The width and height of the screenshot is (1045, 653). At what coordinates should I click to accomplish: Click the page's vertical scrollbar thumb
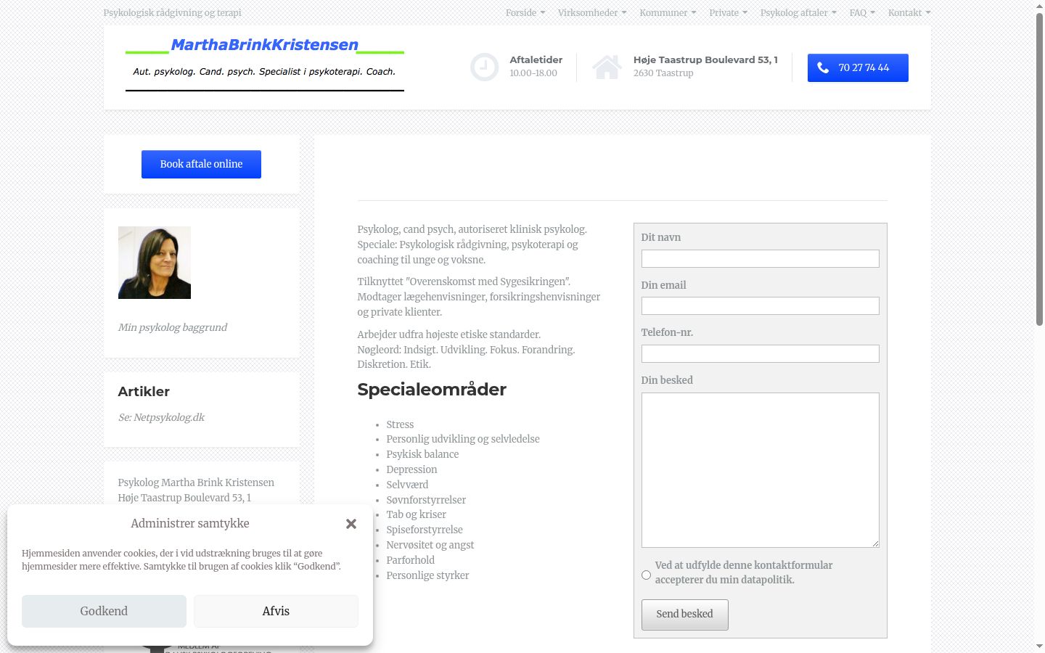tap(1039, 169)
